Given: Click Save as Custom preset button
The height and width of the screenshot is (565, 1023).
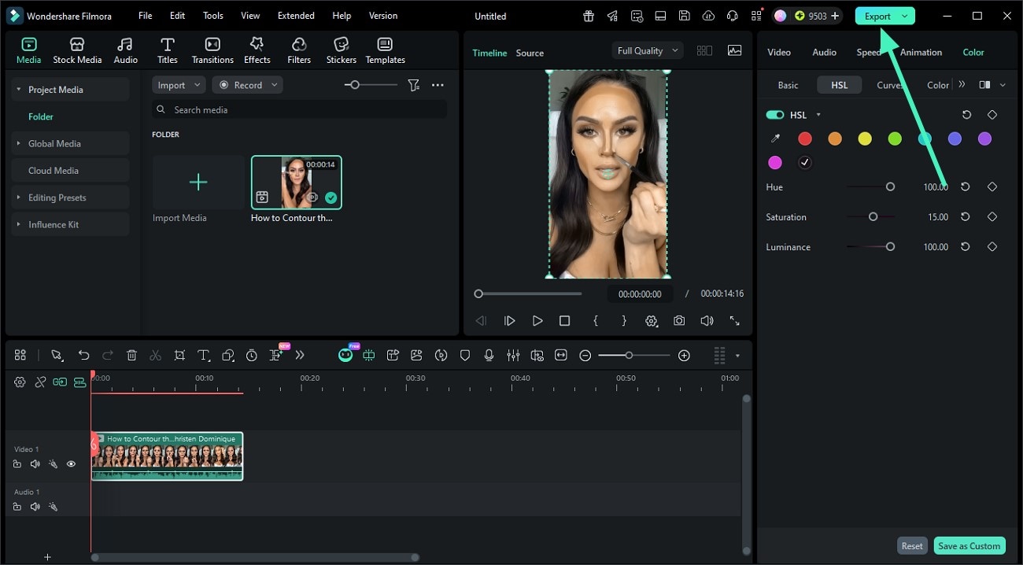Looking at the screenshot, I should 969,545.
